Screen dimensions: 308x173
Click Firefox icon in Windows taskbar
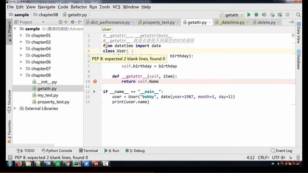click(19, 163)
